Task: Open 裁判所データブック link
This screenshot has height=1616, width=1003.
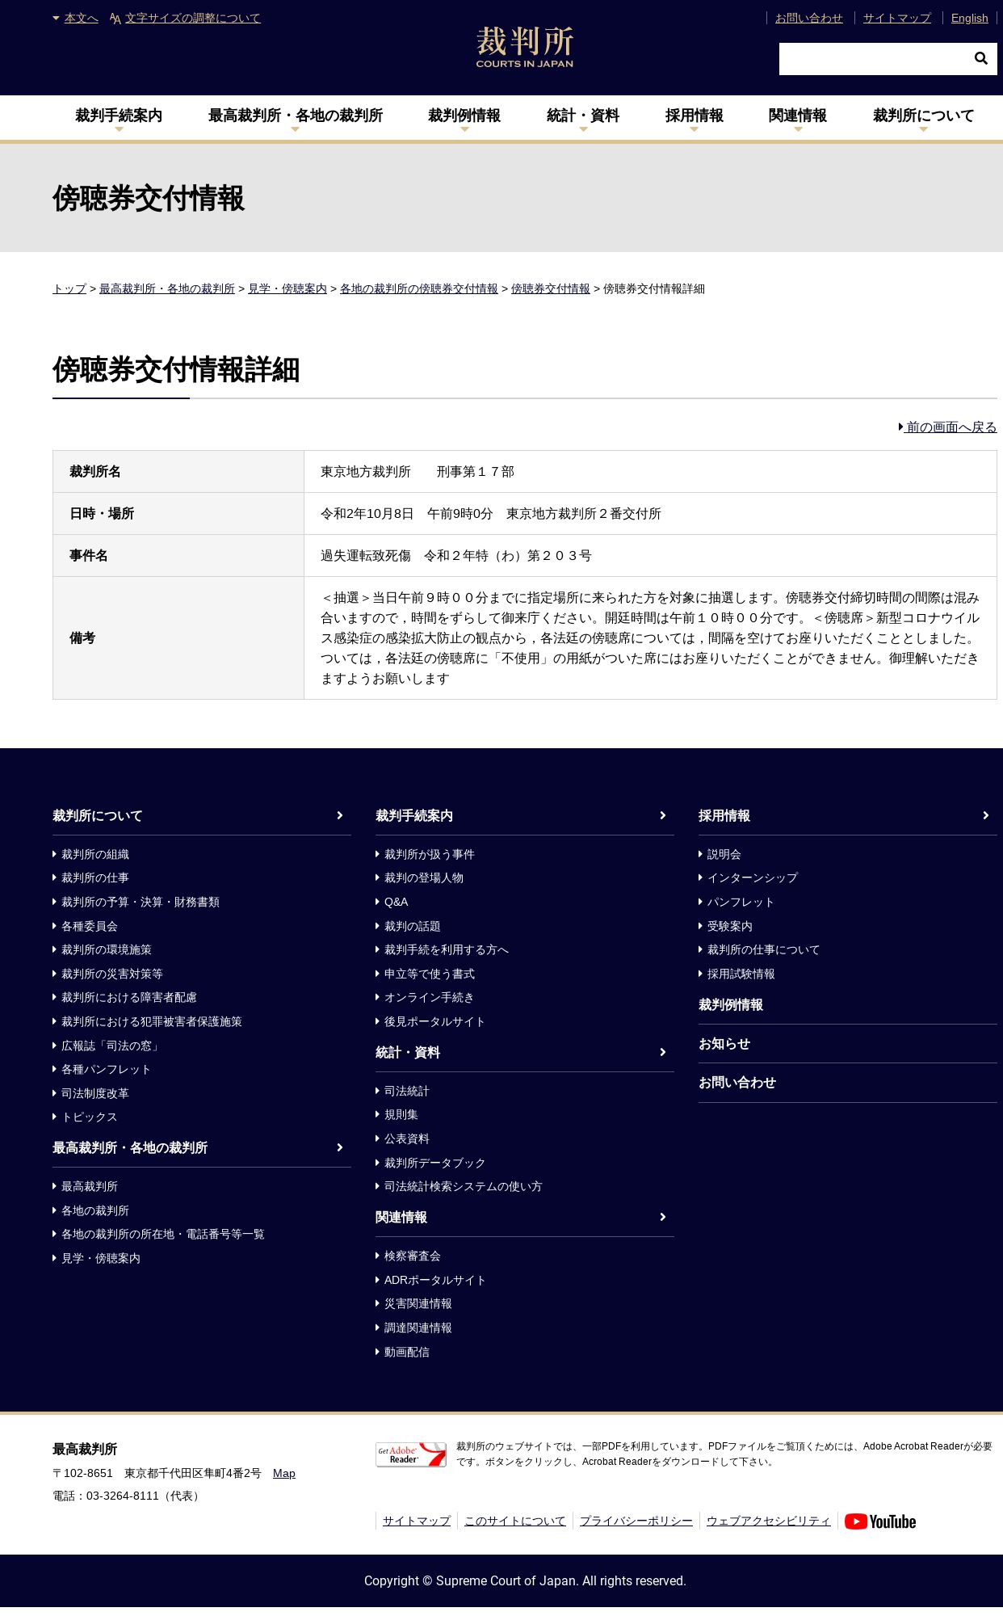Action: coord(435,1163)
